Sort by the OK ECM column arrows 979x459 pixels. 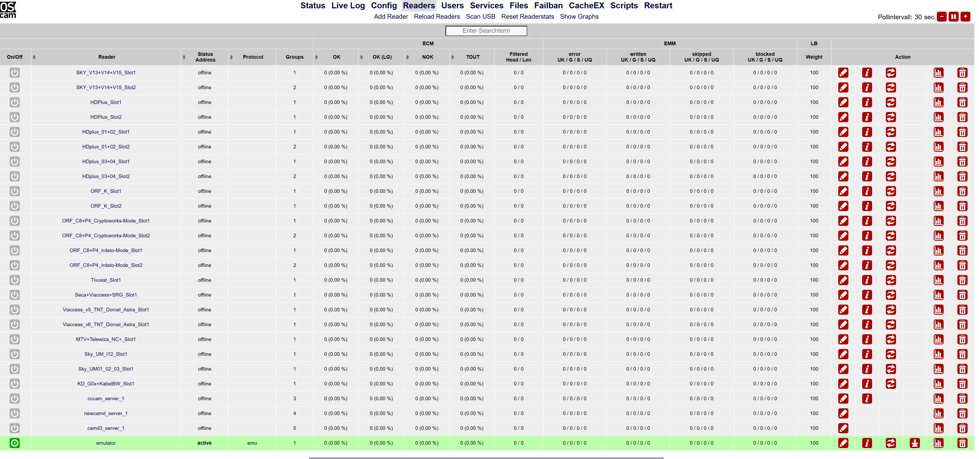click(x=316, y=57)
